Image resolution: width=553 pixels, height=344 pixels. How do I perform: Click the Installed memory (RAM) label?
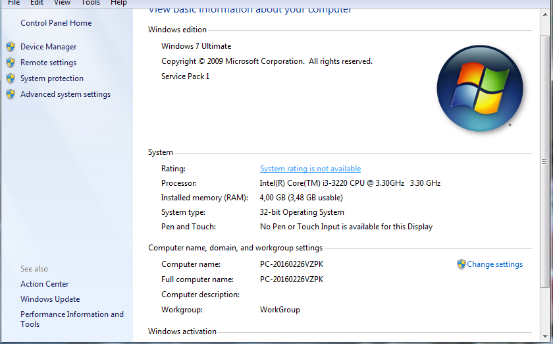(205, 198)
